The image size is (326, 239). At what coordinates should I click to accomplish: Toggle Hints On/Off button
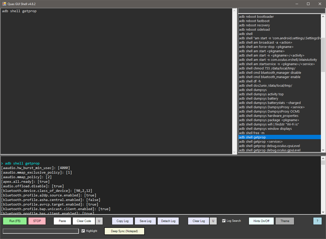click(261, 221)
